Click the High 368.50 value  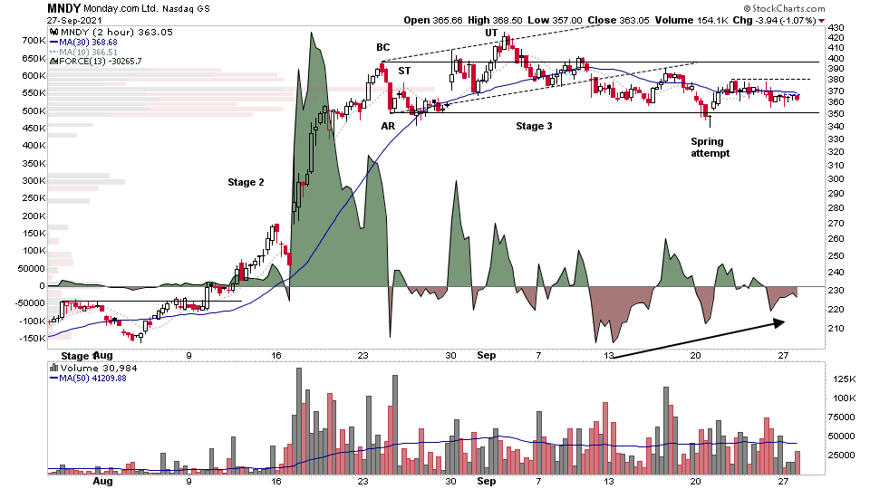click(495, 21)
